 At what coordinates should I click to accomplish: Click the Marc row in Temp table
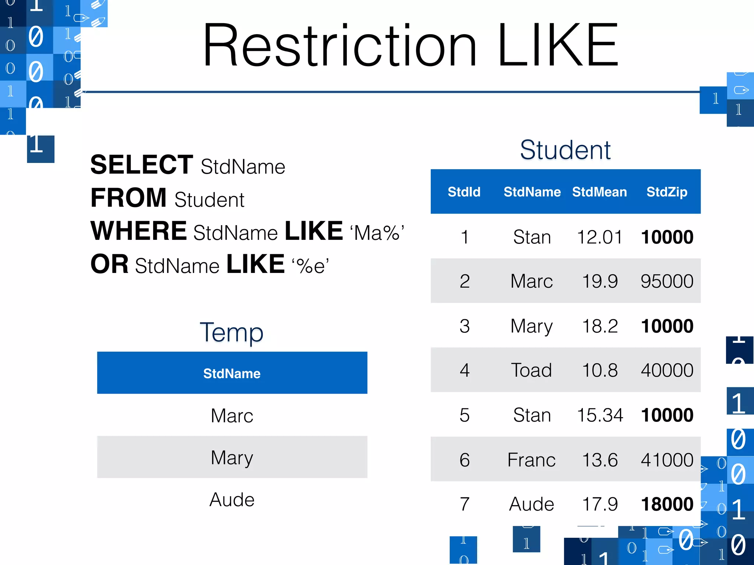click(x=232, y=416)
